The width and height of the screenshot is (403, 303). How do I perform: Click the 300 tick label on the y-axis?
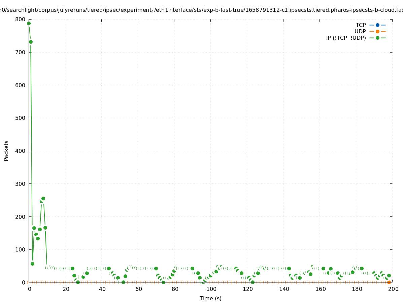[20, 183]
